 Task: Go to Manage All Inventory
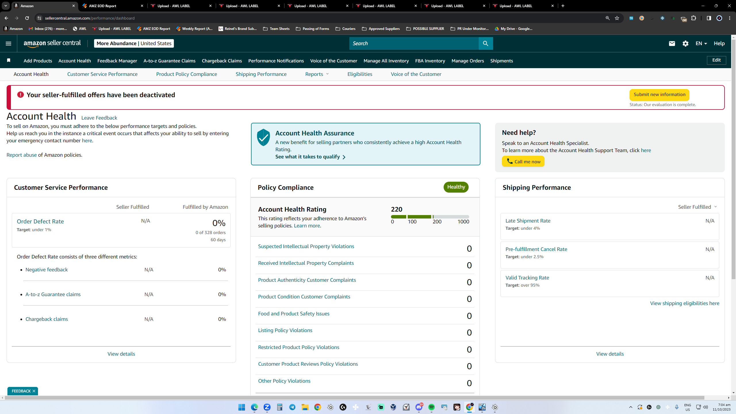tap(386, 61)
